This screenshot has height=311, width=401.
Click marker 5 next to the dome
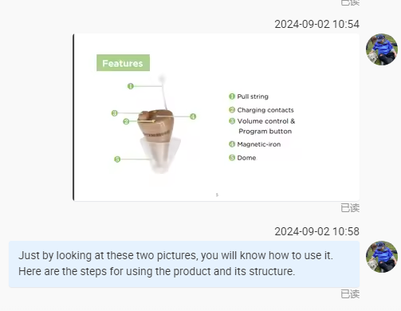coord(117,159)
